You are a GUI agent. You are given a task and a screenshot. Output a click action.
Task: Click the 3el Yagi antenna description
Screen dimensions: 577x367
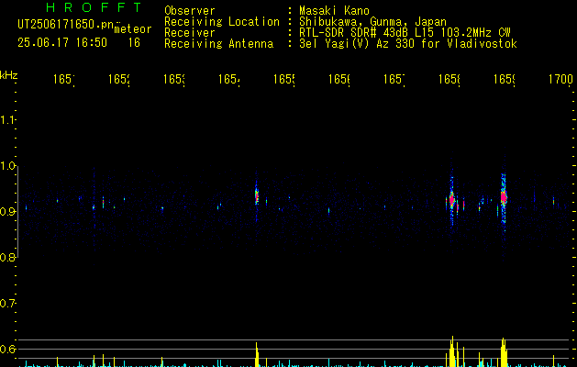(x=408, y=44)
